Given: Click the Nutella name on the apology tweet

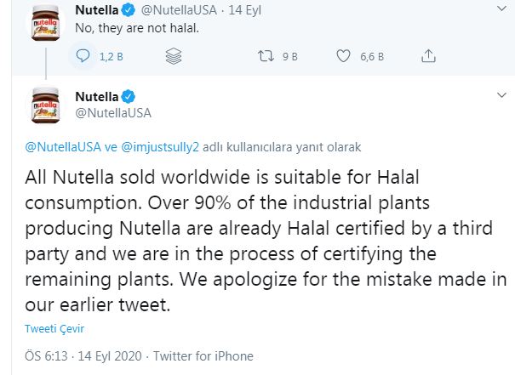Looking at the screenshot, I should coord(97,95).
